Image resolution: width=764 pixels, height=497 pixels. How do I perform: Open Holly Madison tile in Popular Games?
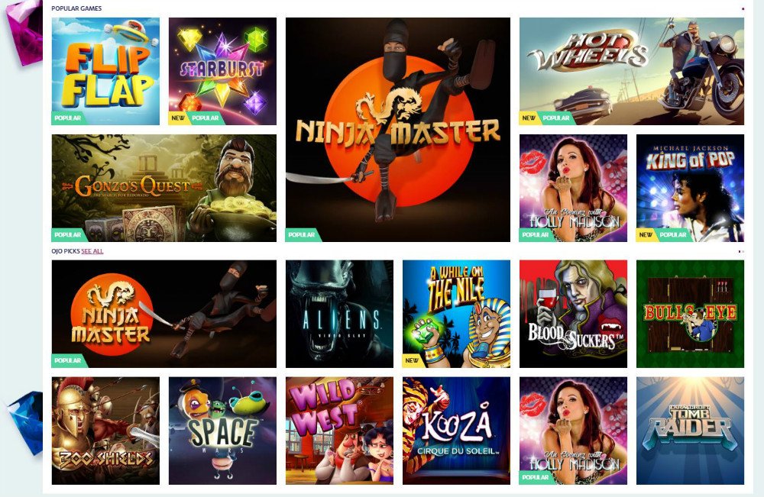573,188
